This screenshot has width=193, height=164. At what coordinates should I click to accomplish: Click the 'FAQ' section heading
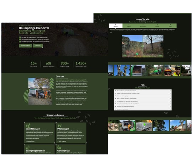click(142, 85)
